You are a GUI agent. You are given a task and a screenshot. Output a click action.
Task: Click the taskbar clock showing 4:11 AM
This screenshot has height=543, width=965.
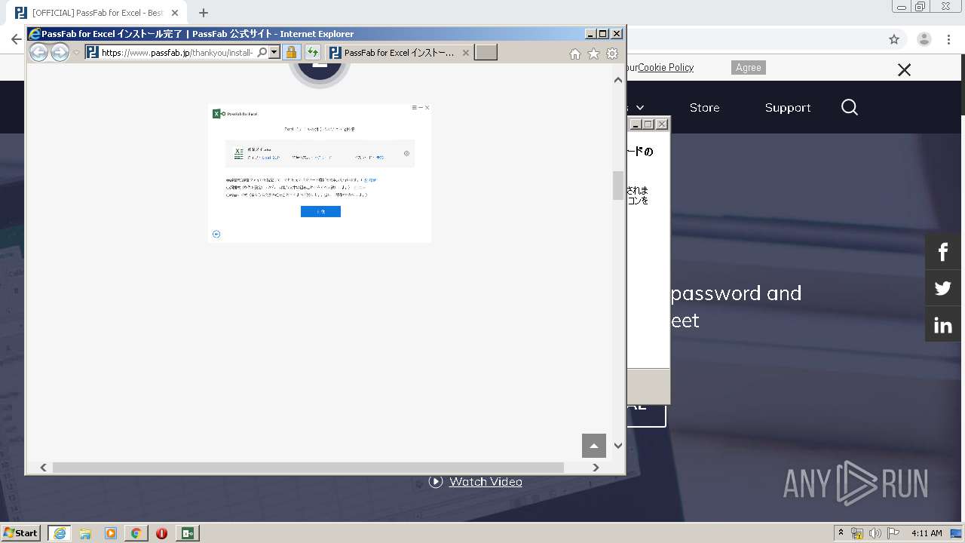pos(927,533)
